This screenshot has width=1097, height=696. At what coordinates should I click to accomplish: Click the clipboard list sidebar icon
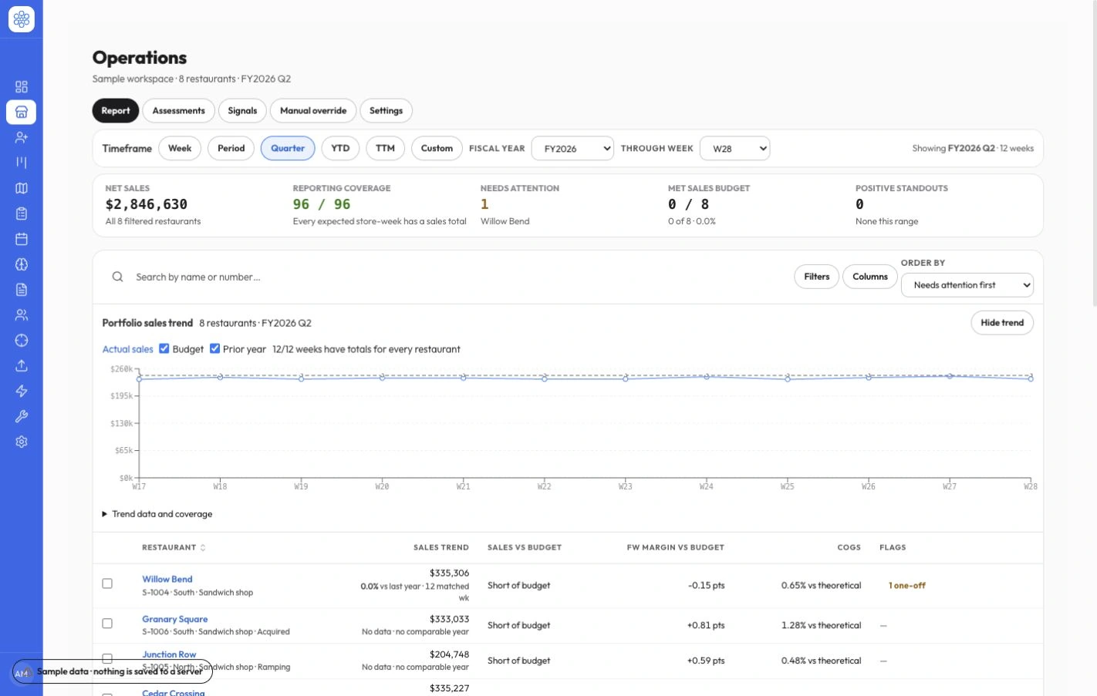22,214
